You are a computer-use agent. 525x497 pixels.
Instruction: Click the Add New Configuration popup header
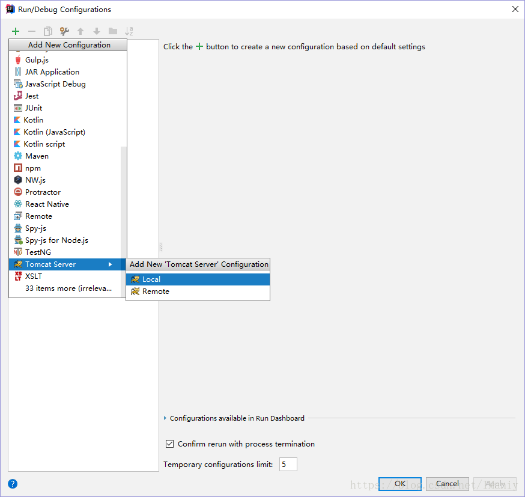[68, 45]
